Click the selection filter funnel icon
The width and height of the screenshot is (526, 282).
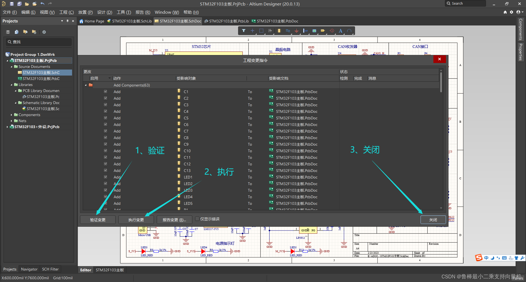(x=244, y=31)
